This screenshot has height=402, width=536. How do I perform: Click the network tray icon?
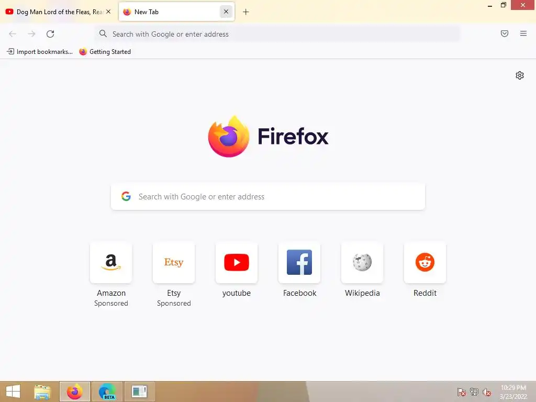(474, 392)
